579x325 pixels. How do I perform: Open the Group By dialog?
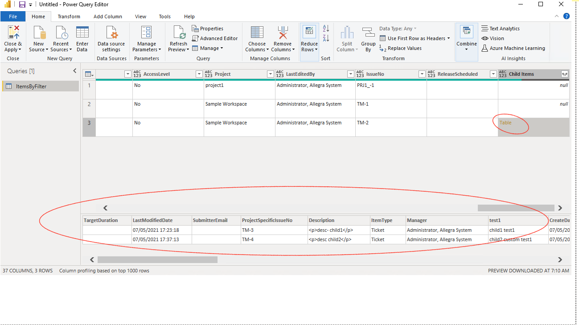click(368, 38)
